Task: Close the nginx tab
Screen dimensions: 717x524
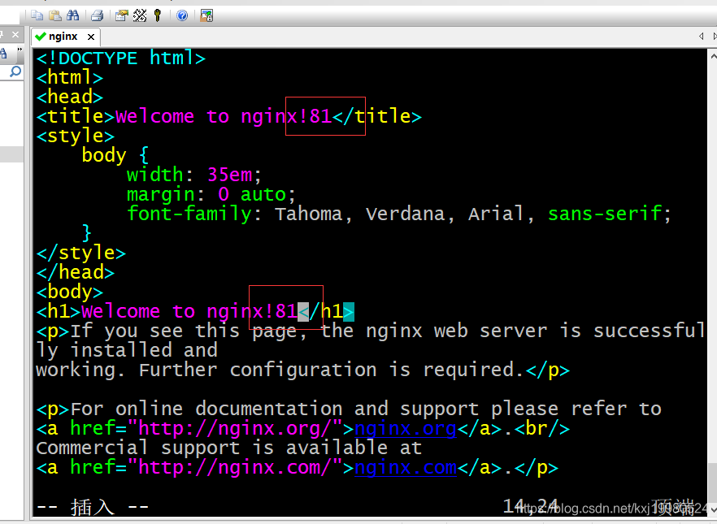Action: coord(91,37)
